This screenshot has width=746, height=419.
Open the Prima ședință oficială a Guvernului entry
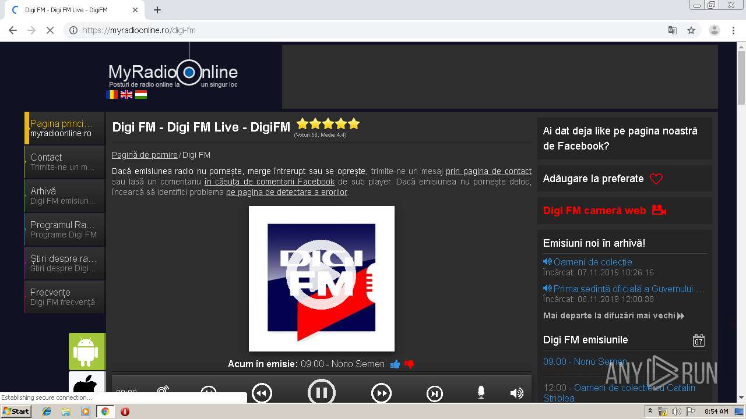coord(629,289)
